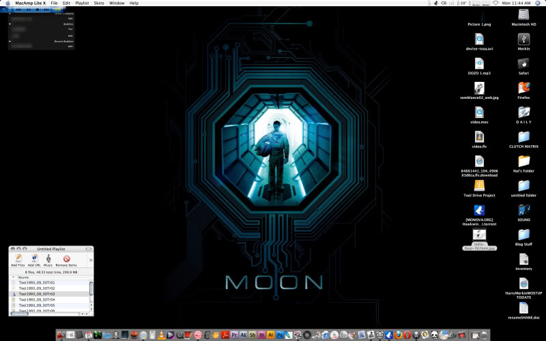Image resolution: width=546 pixels, height=341 pixels.
Task: Open Photoshop Ps icon in Dock
Action: pyautogui.click(x=280, y=335)
